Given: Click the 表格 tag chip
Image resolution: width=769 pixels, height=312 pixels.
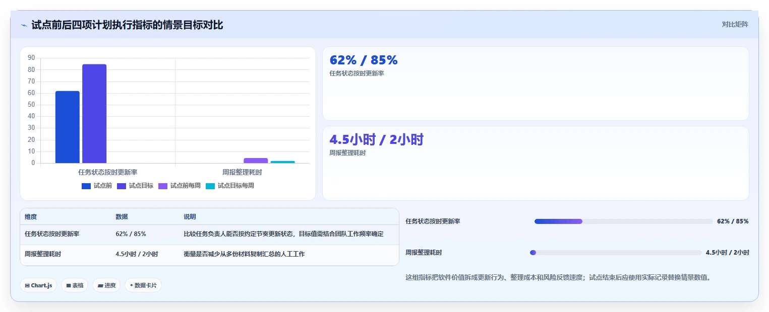Looking at the screenshot, I should [x=75, y=285].
